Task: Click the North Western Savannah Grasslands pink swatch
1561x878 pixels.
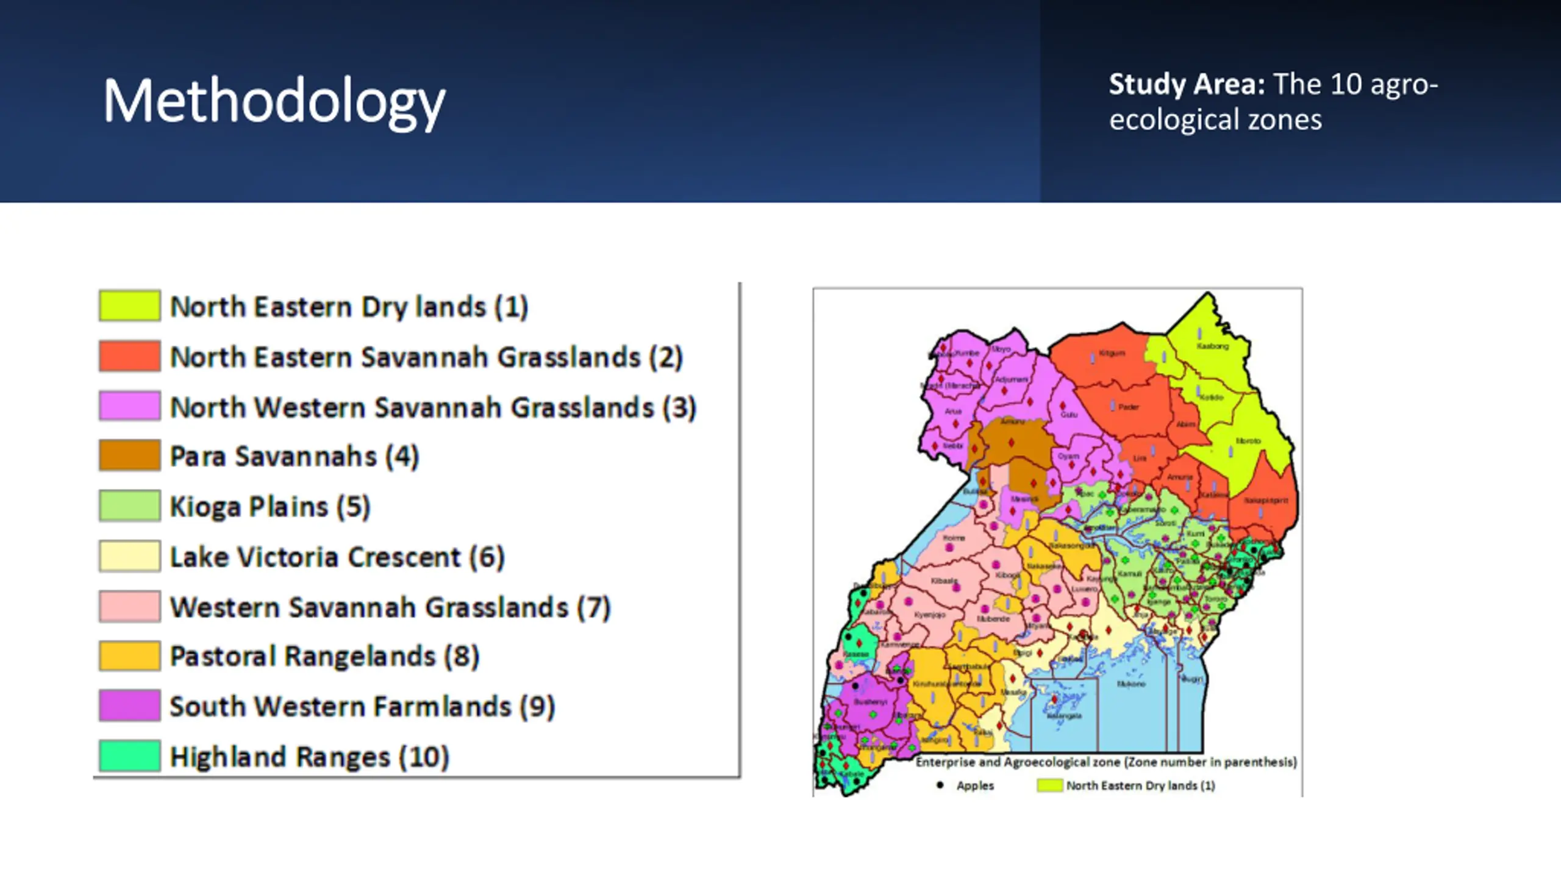Action: [x=130, y=406]
